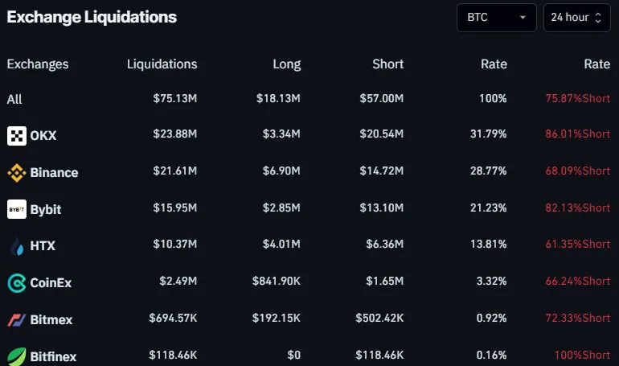Screen dimensions: 619x366
Task: Sort by the Liquidations column header
Action: (x=162, y=64)
